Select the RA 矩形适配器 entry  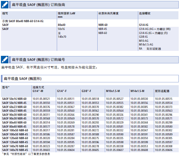[x=150, y=49]
